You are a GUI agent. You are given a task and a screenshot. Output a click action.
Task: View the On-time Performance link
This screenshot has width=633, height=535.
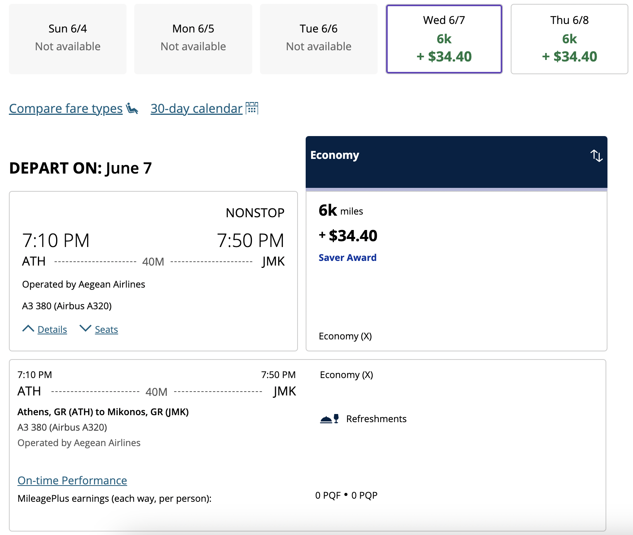72,480
